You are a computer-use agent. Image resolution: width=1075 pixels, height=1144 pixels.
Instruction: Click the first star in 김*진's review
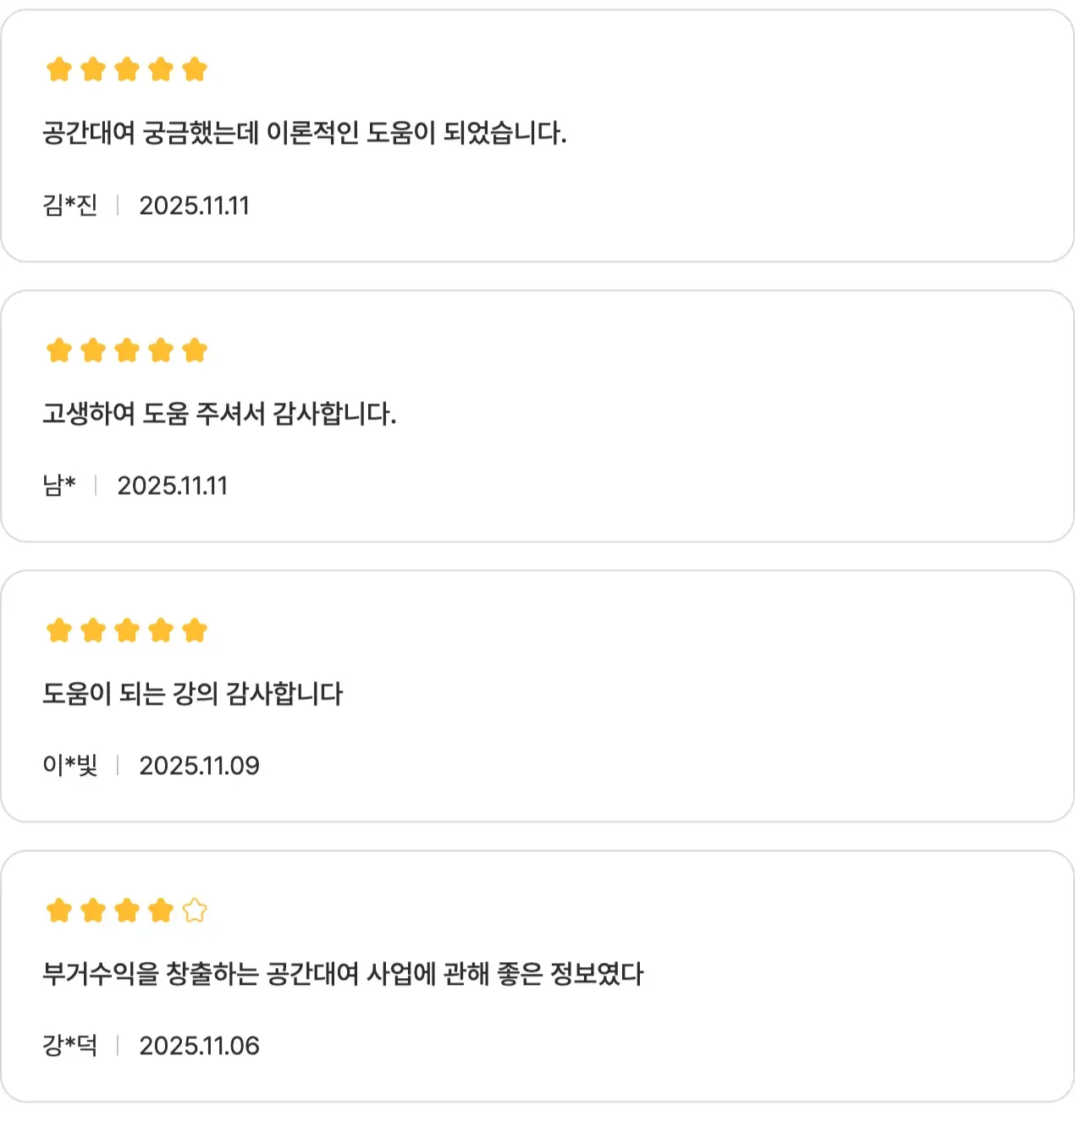59,69
